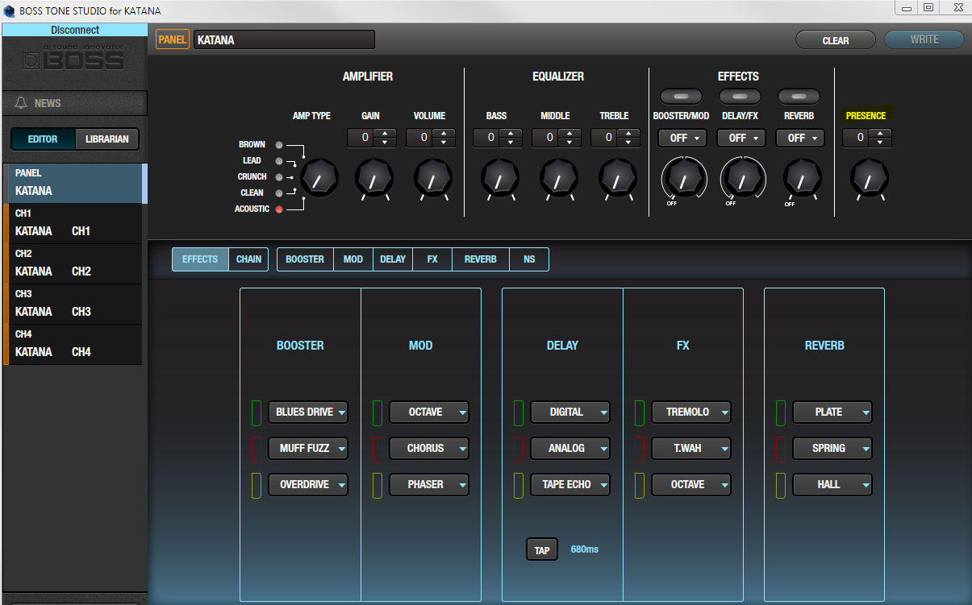Select the CRUNCH amp type
The height and width of the screenshot is (605, 972).
pos(279,177)
